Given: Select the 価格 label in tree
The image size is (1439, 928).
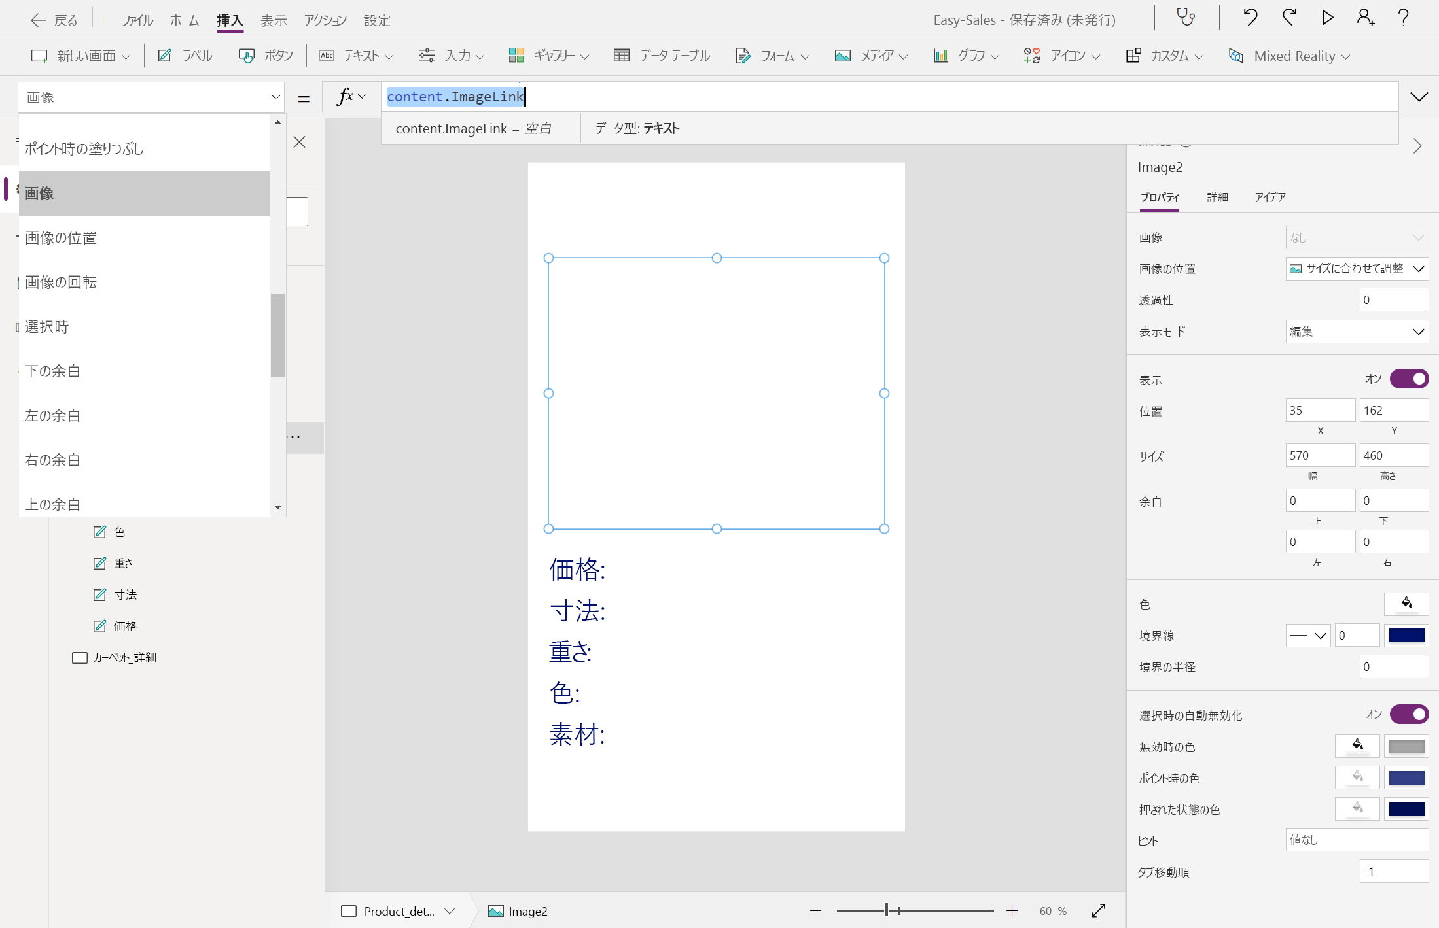Looking at the screenshot, I should pyautogui.click(x=125, y=626).
